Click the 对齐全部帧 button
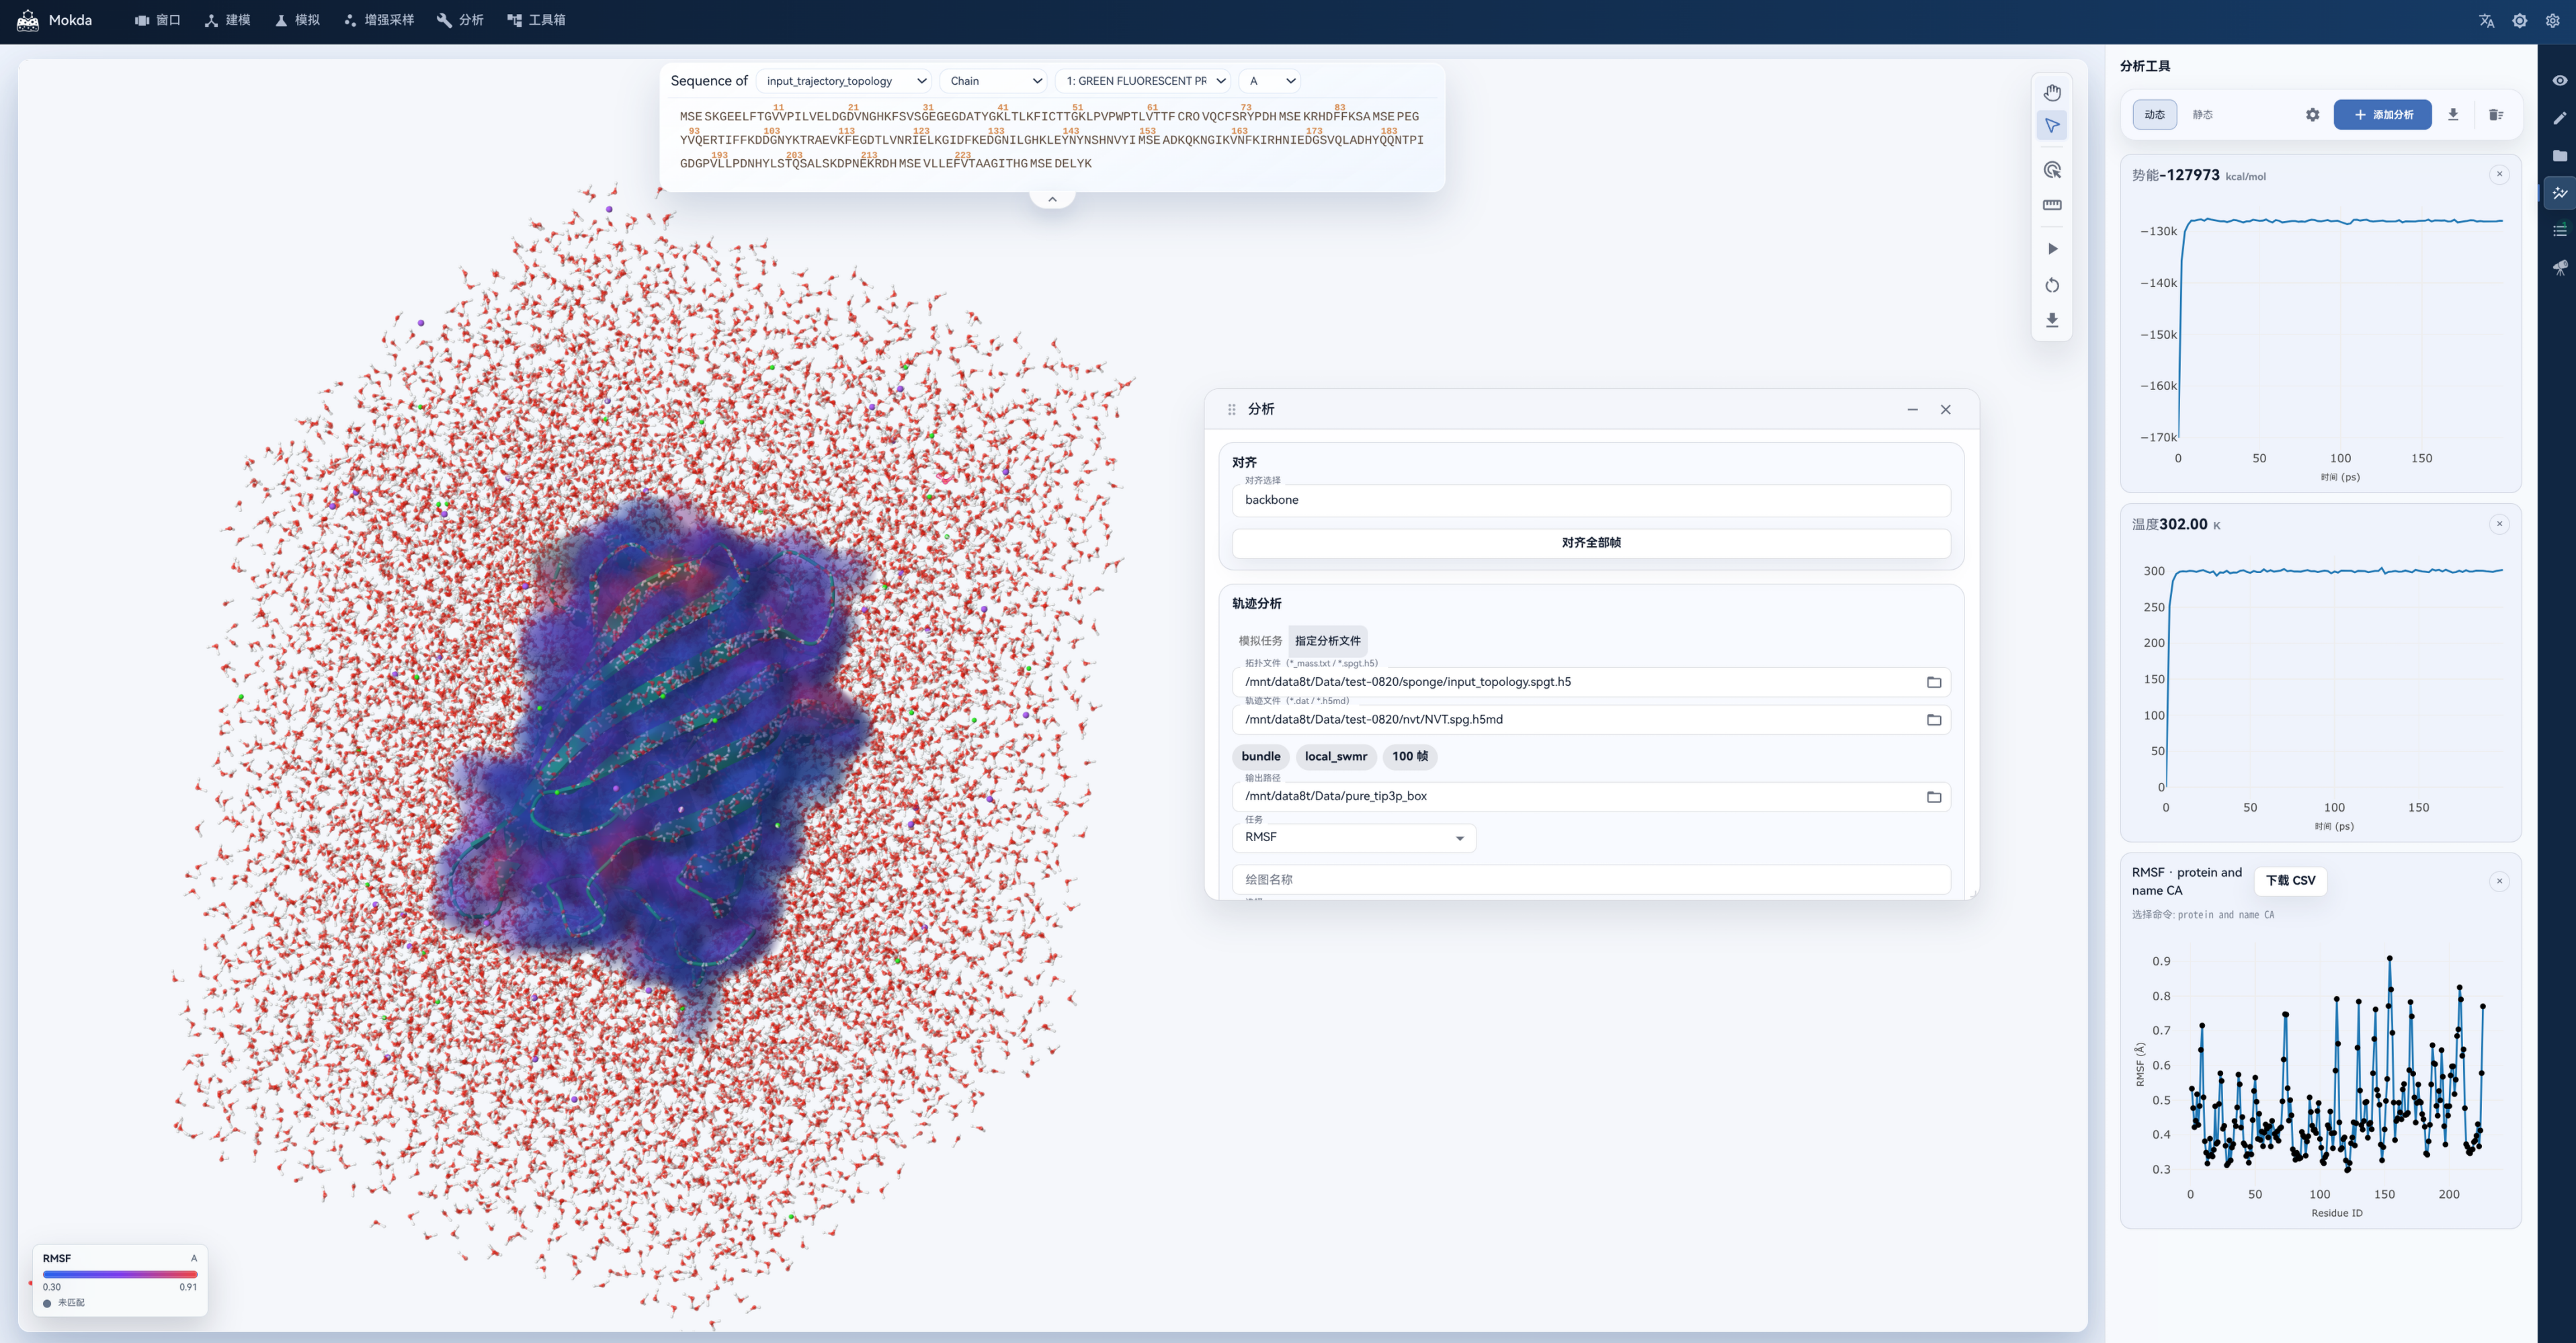Viewport: 2576px width, 1343px height. [1591, 543]
